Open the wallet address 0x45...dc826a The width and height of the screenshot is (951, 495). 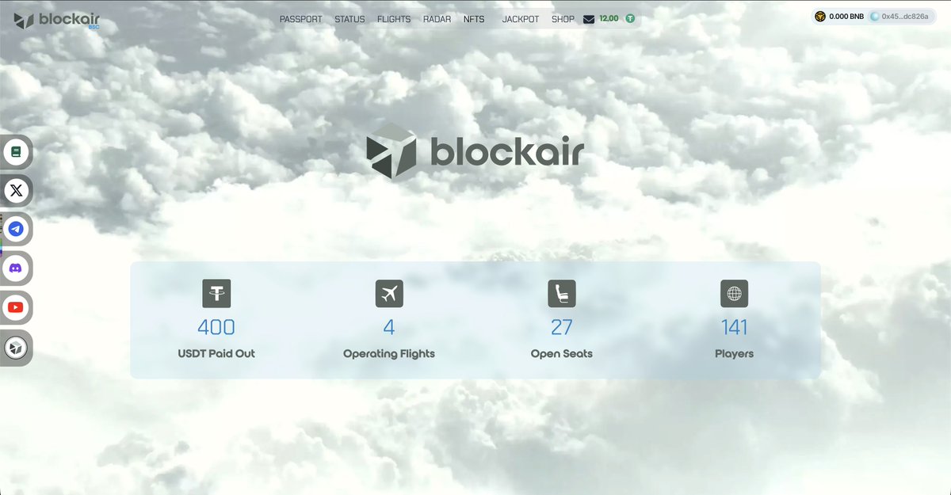tap(905, 16)
